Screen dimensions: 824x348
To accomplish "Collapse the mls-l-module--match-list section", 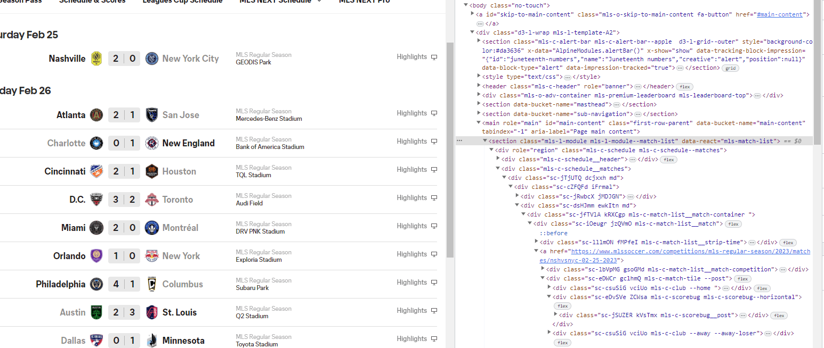I will [x=485, y=141].
